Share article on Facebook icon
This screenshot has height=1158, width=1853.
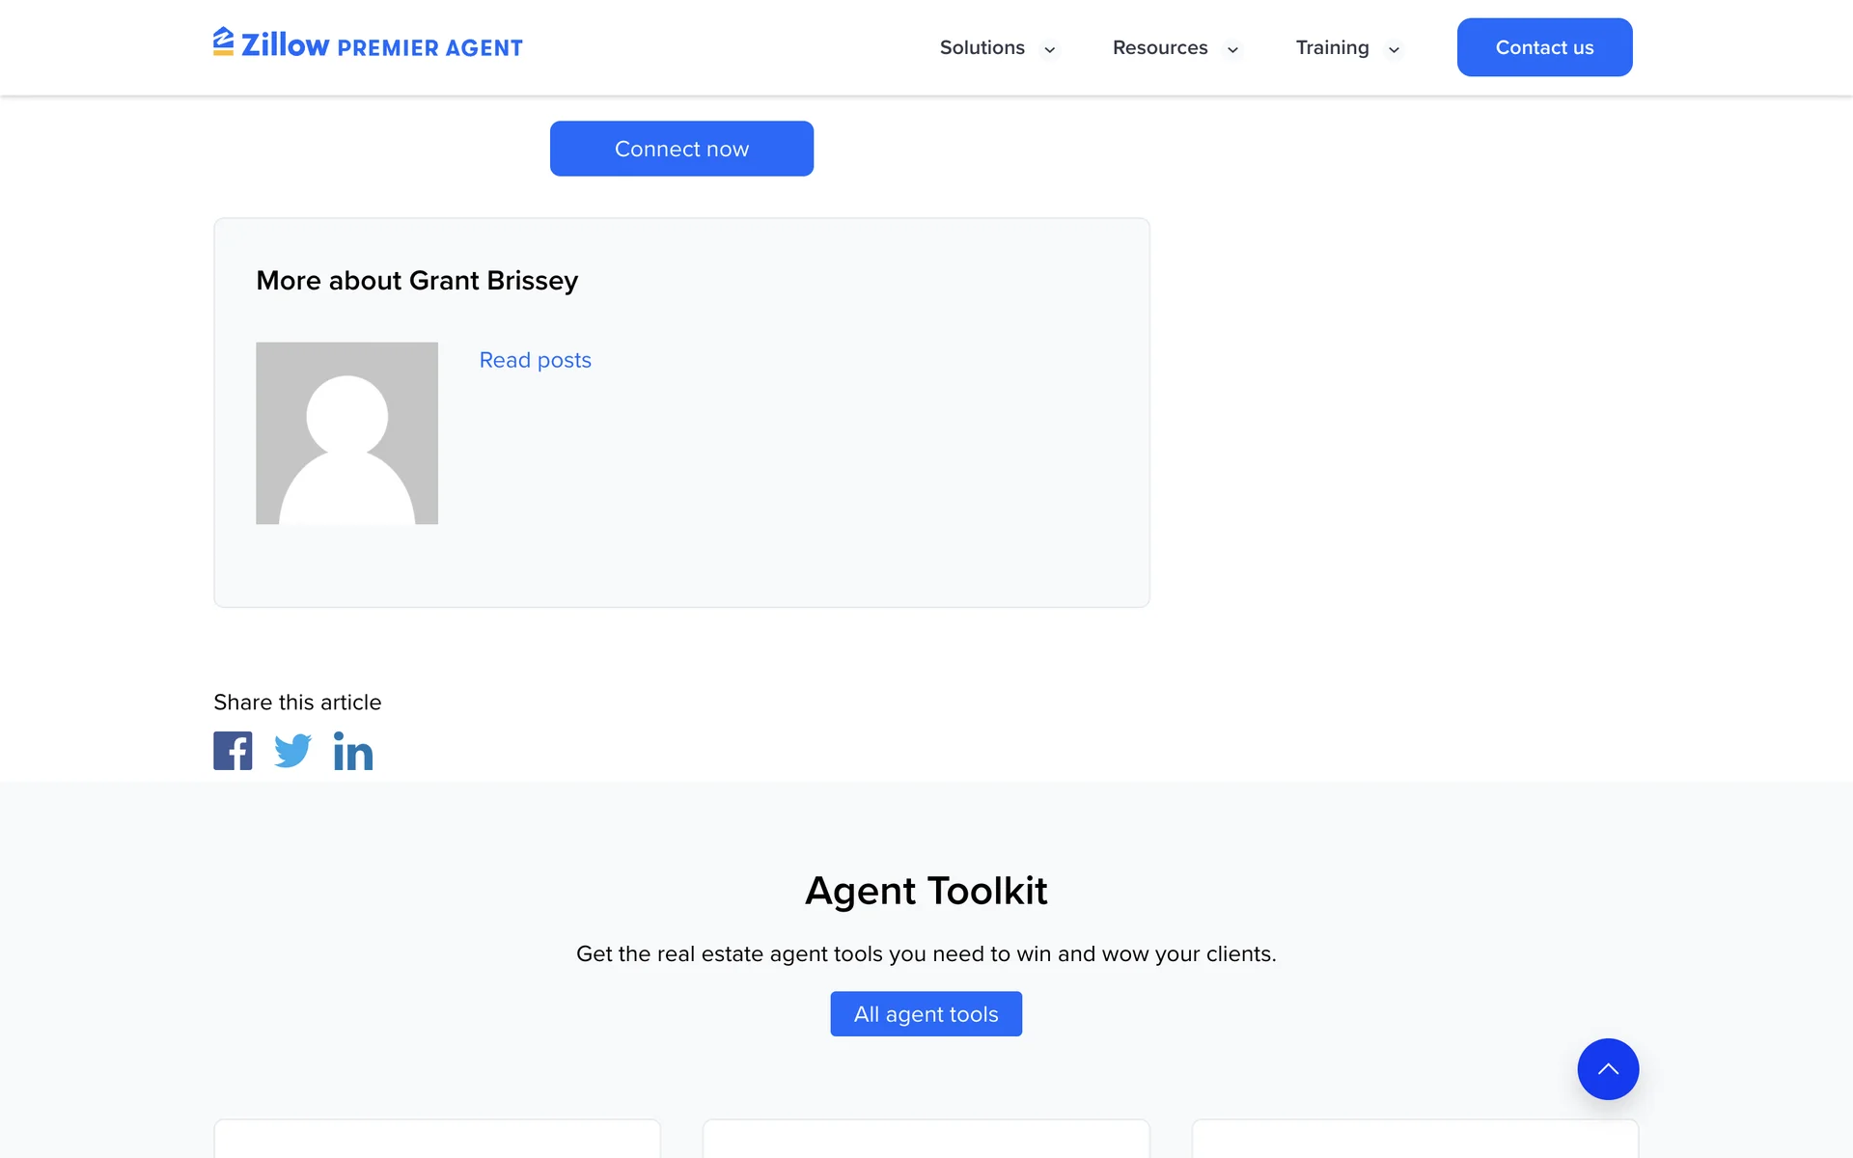[x=233, y=751]
